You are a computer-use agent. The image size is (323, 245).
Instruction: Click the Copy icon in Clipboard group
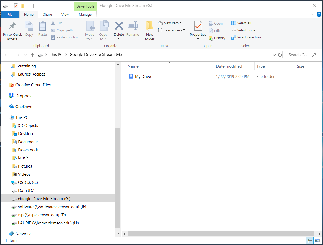29,26
